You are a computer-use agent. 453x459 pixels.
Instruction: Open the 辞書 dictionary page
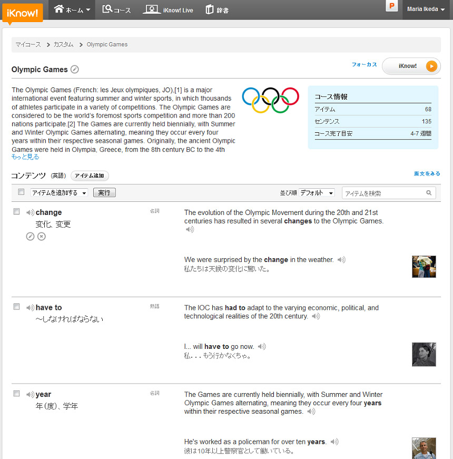pos(217,9)
